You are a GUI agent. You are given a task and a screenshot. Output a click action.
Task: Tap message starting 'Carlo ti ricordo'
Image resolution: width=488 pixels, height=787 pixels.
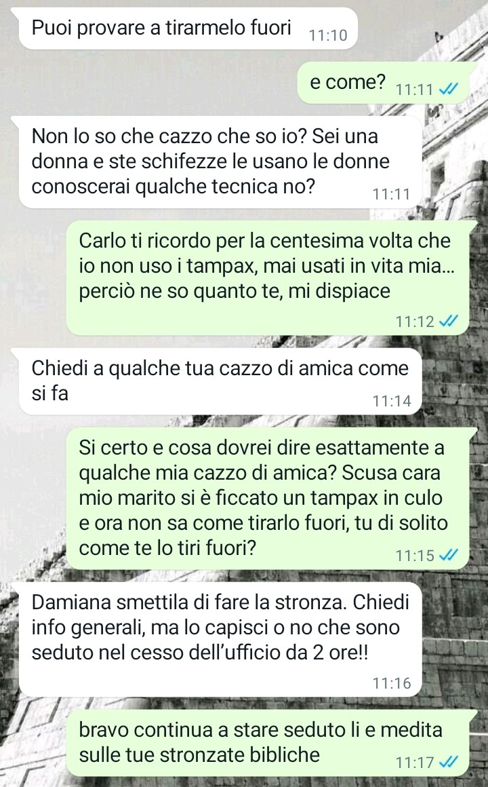click(x=272, y=278)
